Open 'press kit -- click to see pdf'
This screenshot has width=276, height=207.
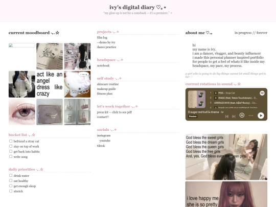click(114, 112)
